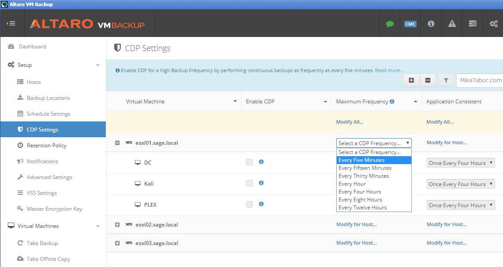Open the green chat bubble icon
Viewport: 503px width, 267px height.
click(390, 24)
